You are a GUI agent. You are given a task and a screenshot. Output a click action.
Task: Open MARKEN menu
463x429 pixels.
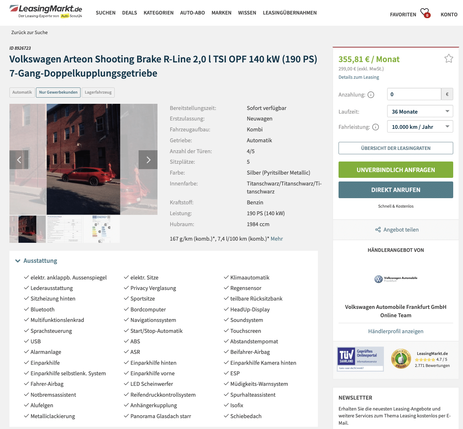(221, 13)
